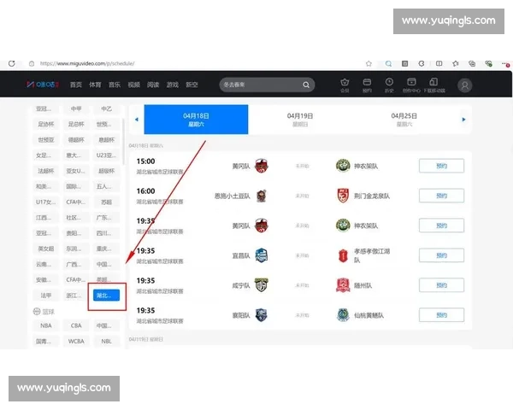
Task: Click 预约 for 咸宁队 vs 随州队
Action: click(441, 285)
